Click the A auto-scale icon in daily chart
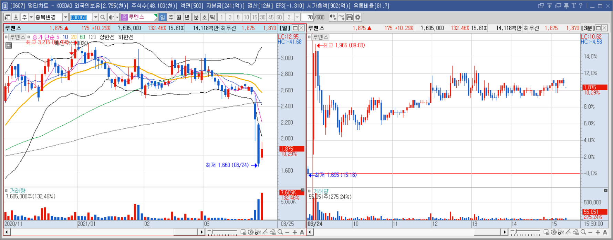613x240 pixels. click(x=302, y=232)
